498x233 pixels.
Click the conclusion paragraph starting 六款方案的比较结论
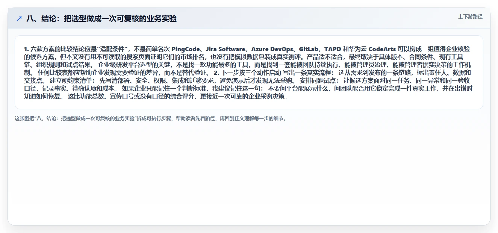tap(248, 73)
